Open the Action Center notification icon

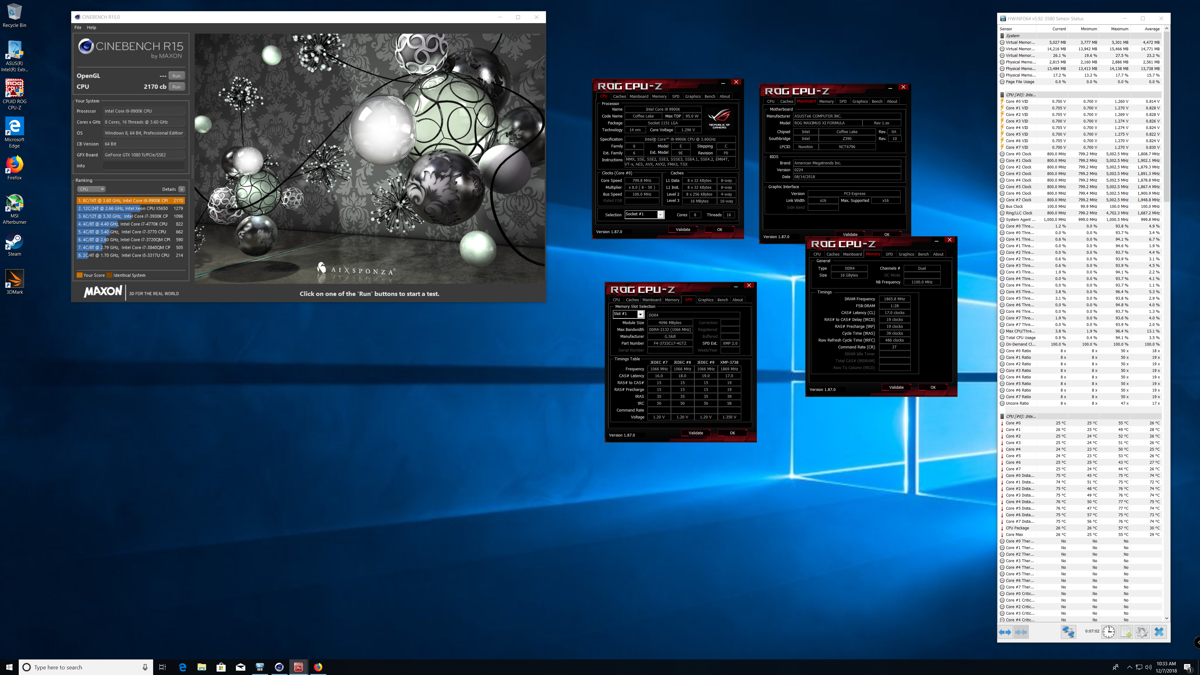coord(1187,667)
